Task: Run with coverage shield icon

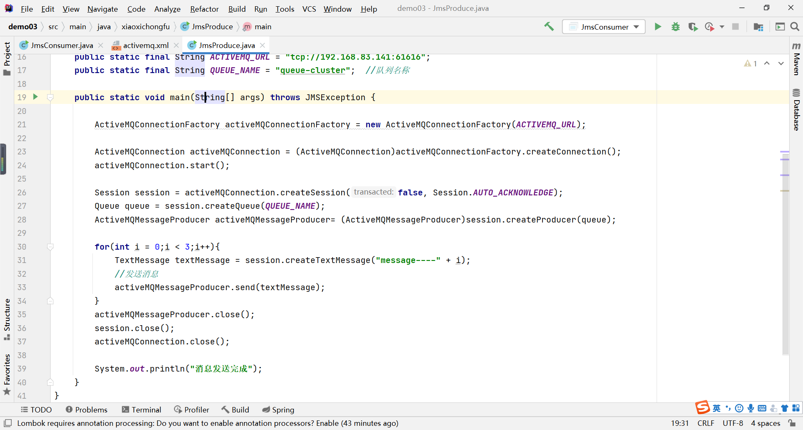Action: pyautogui.click(x=693, y=27)
